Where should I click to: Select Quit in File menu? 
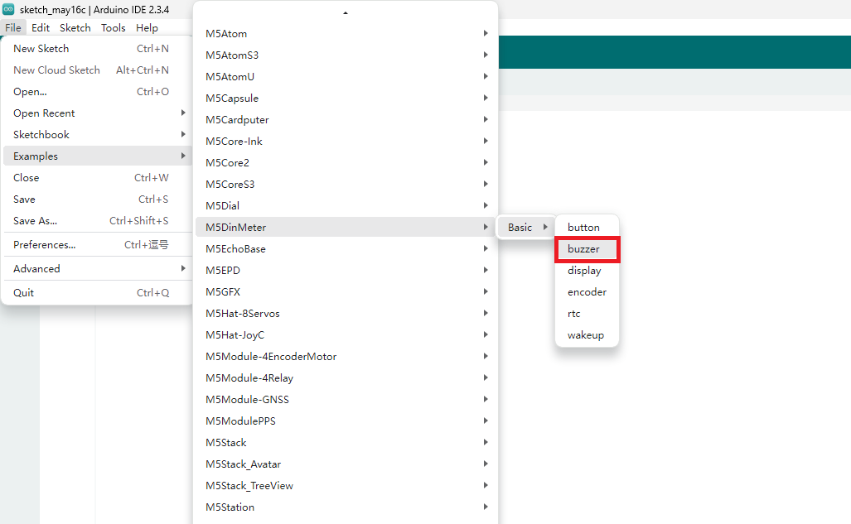point(98,292)
